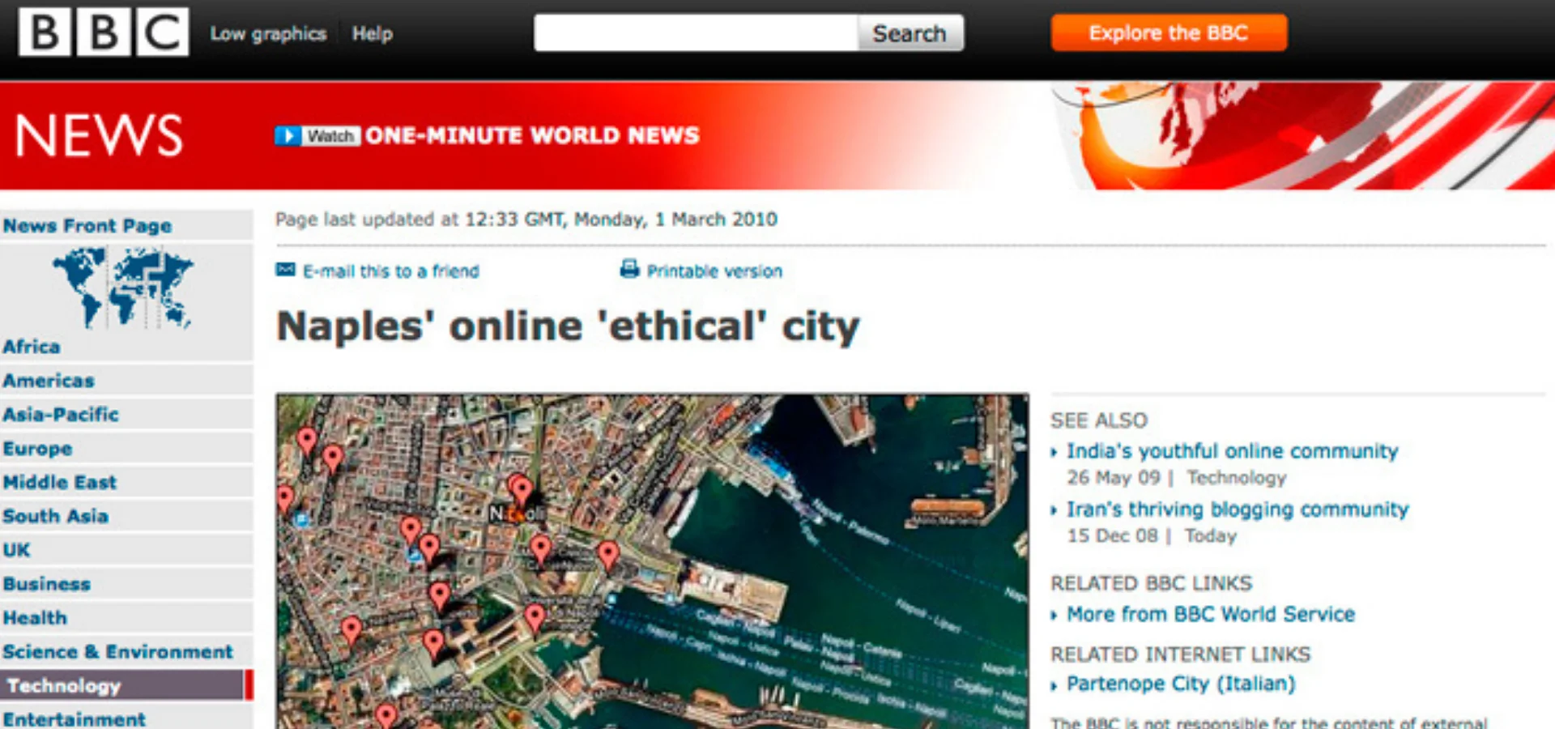Click the BBC logo

103,32
